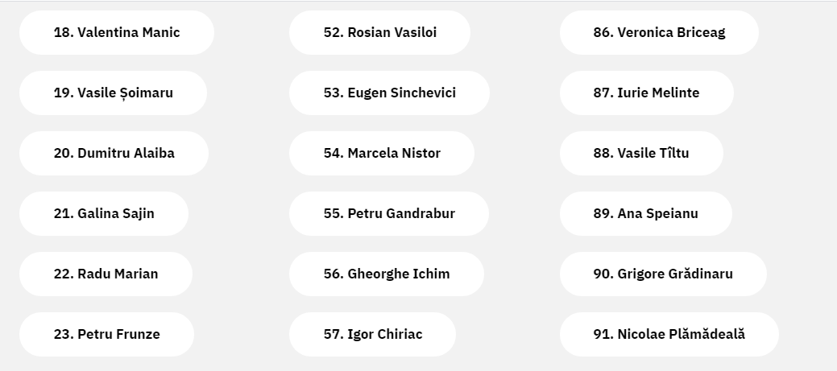Open 57. Igor Chiriac entry
This screenshot has height=371, width=837.
pos(373,334)
